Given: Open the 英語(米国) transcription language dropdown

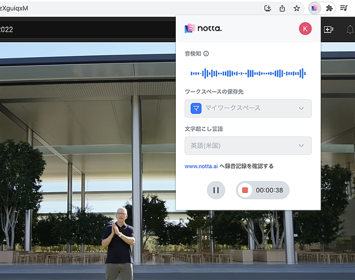Looking at the screenshot, I should (248, 146).
